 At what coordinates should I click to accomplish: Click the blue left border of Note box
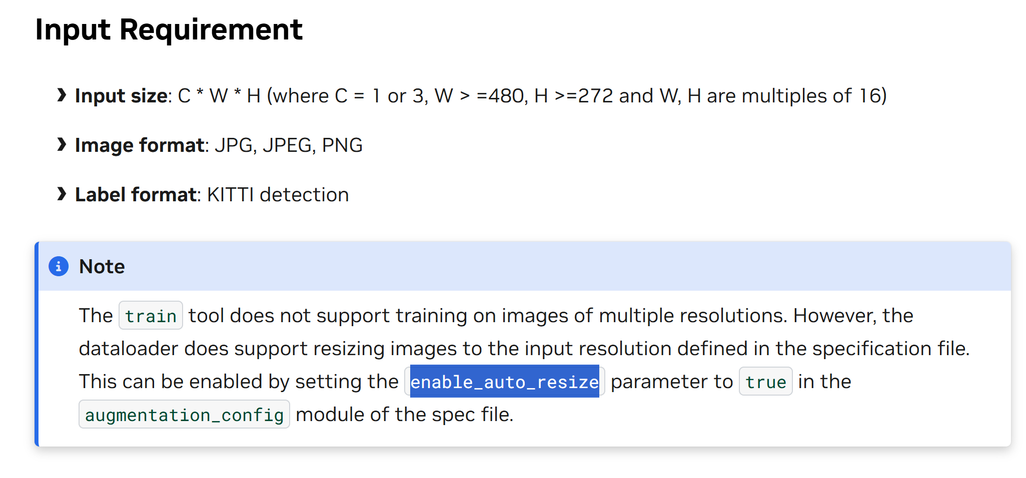(x=37, y=344)
